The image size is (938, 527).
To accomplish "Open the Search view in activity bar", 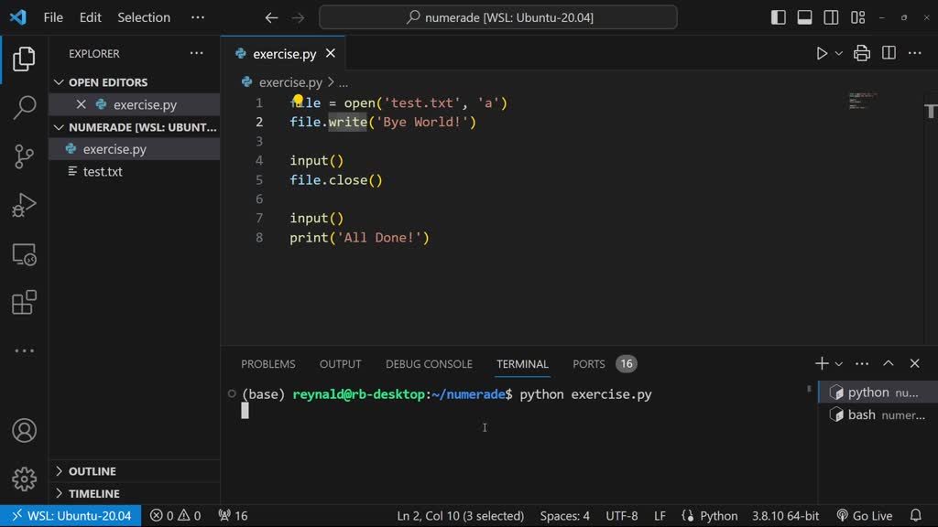I will click(25, 108).
